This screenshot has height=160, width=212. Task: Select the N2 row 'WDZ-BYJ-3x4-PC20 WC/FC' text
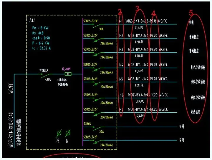(x=148, y=36)
